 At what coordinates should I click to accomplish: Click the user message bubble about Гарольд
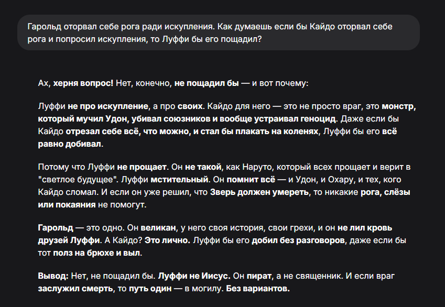(x=219, y=32)
